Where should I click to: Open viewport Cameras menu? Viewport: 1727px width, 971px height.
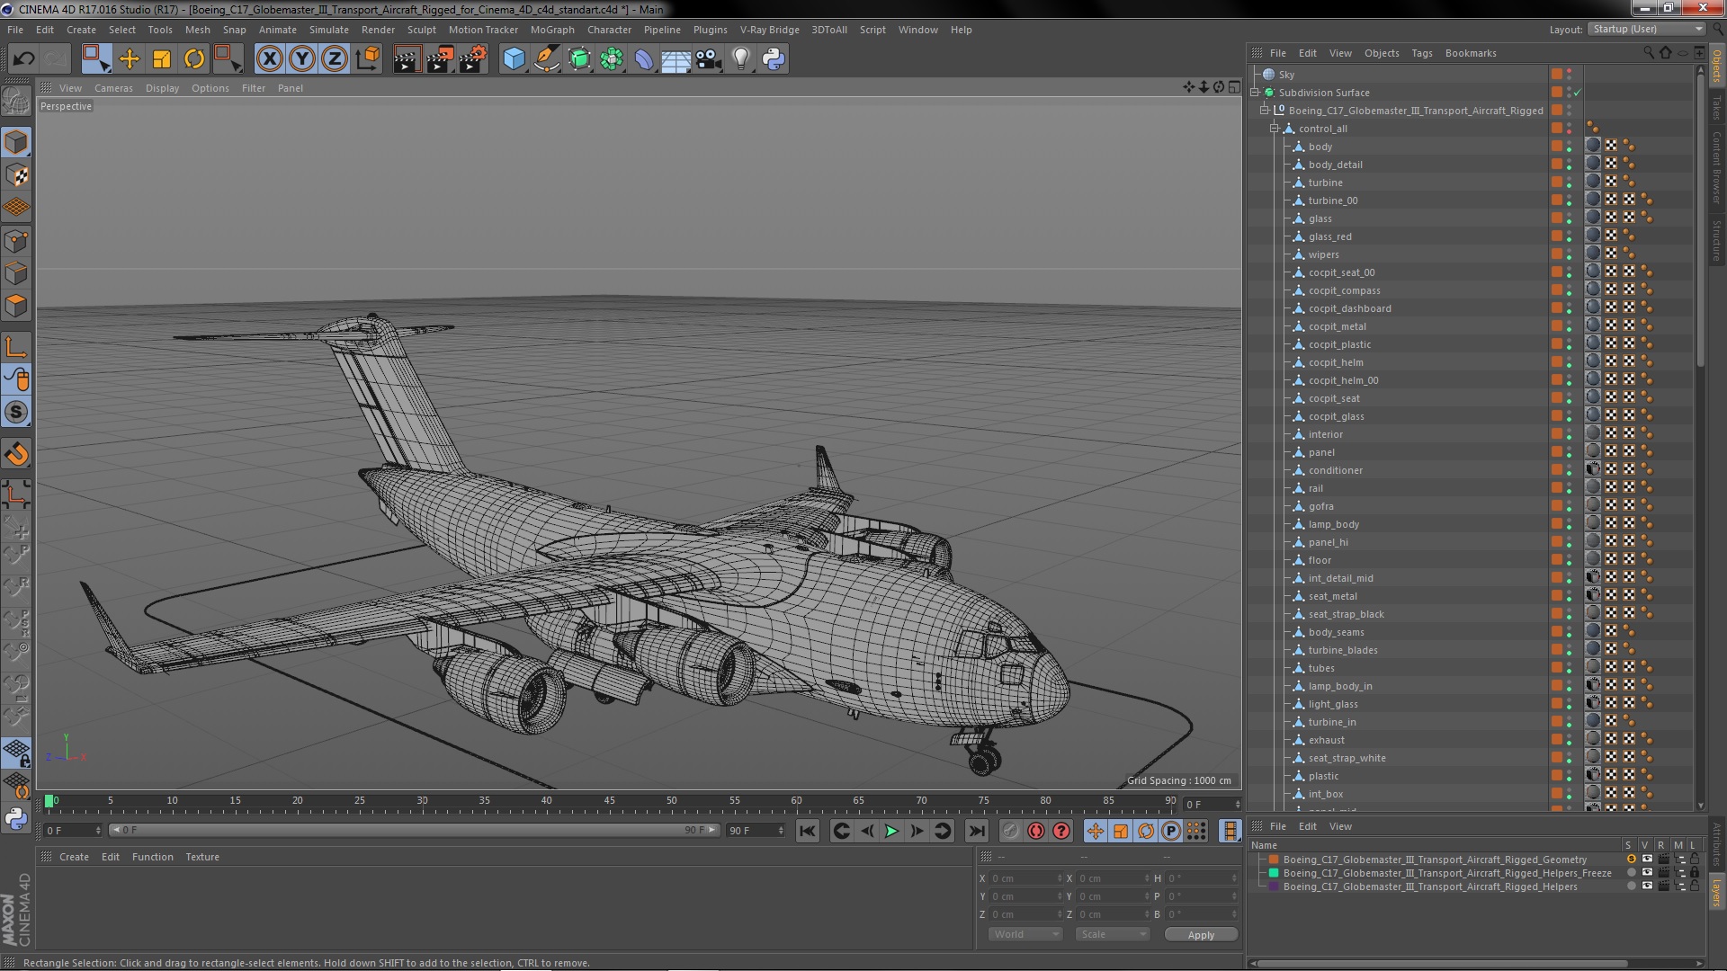click(x=113, y=88)
